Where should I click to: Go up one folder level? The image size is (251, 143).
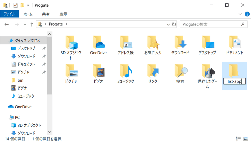(32, 24)
